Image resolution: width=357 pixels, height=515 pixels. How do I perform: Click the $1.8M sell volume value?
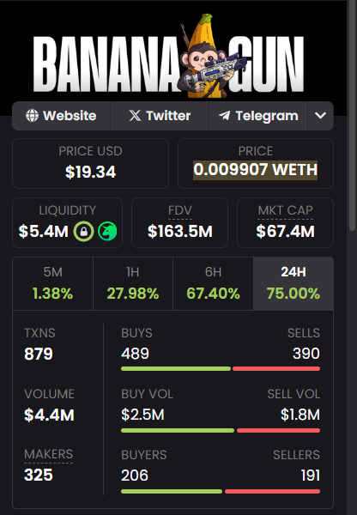(300, 415)
